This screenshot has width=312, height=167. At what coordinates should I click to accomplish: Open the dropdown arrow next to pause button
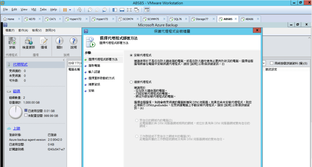point(70,9)
